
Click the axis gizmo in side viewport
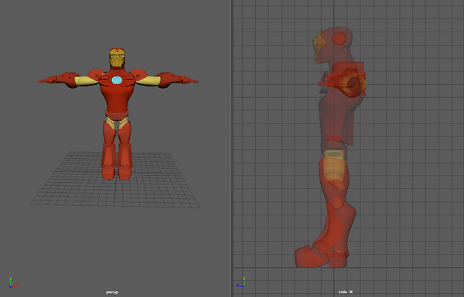pos(241,282)
